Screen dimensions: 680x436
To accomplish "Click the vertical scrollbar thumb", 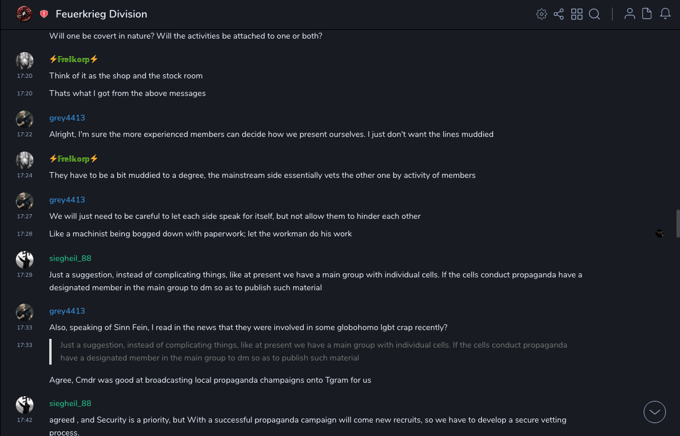I will (x=678, y=222).
